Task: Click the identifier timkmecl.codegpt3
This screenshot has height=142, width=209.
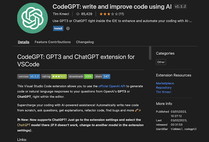Action: (183, 129)
